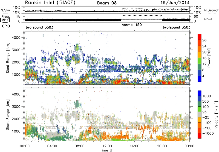The image size is (219, 152).
Task: Click the 'CPID' row label
Action: point(6,26)
